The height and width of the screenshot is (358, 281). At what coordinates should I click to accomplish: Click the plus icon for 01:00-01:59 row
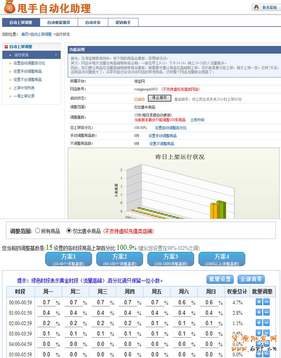[259, 313]
